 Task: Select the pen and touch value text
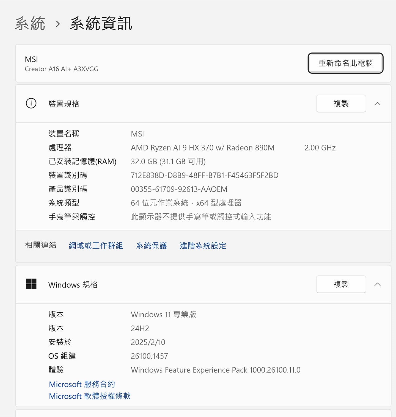pyautogui.click(x=201, y=217)
